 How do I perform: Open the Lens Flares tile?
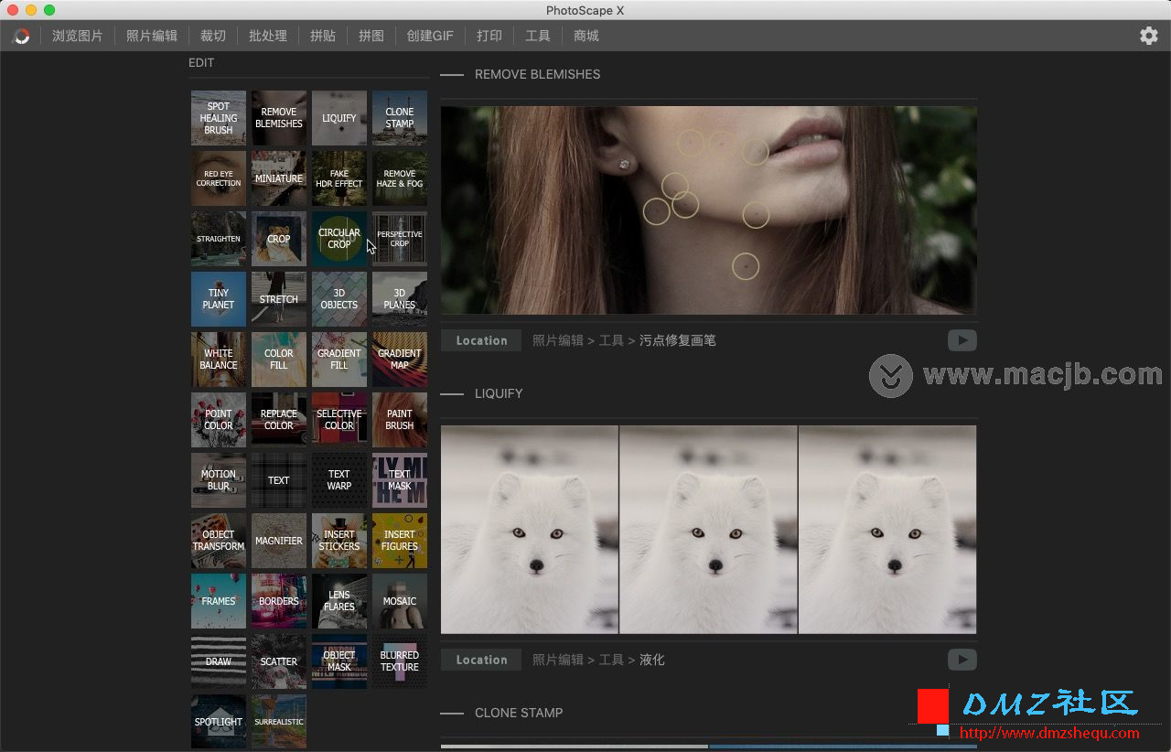pos(339,601)
